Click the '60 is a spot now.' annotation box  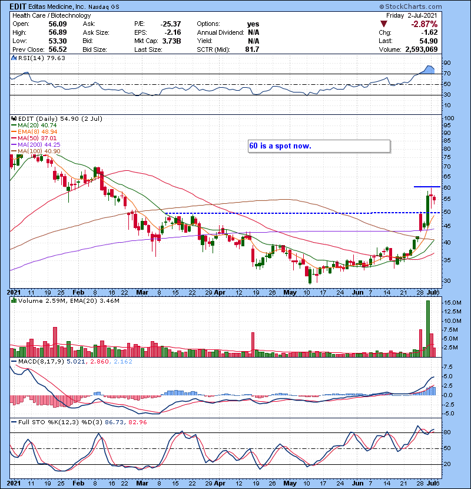[x=319, y=146]
